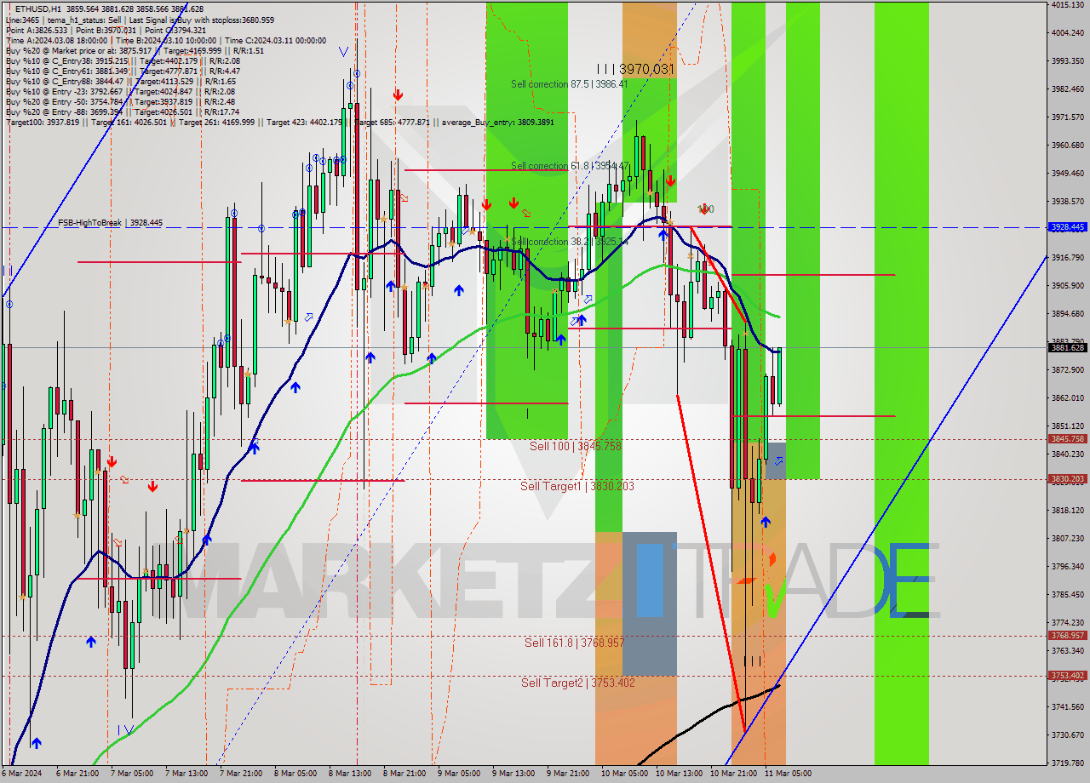The width and height of the screenshot is (1090, 783).
Task: Click the 3916.790 price scale value
Action: click(x=1068, y=258)
